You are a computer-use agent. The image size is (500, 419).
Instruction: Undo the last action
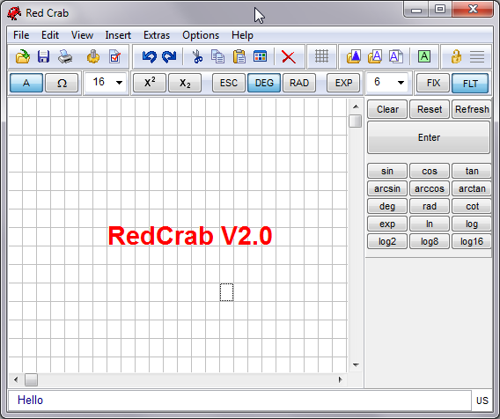click(150, 56)
